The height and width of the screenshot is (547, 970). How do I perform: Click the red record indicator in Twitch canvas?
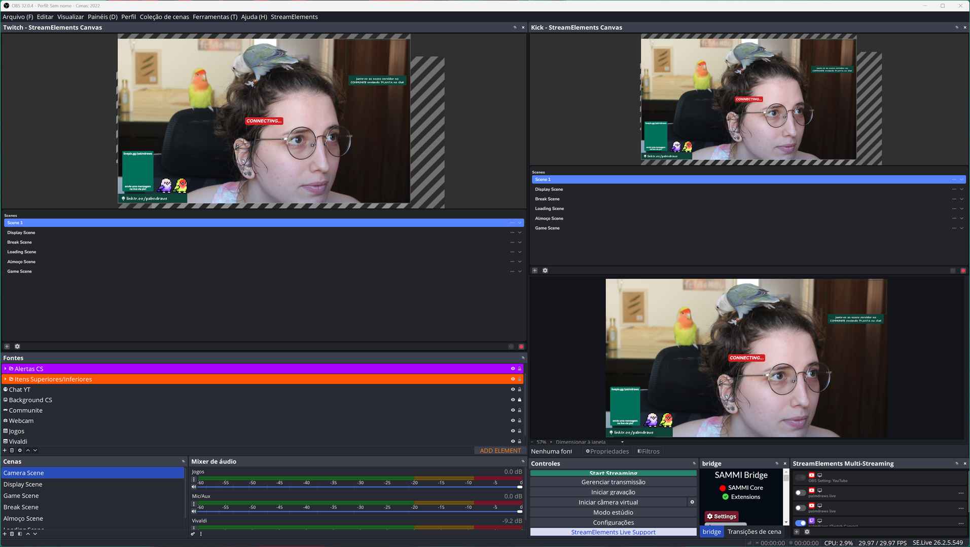click(x=521, y=347)
